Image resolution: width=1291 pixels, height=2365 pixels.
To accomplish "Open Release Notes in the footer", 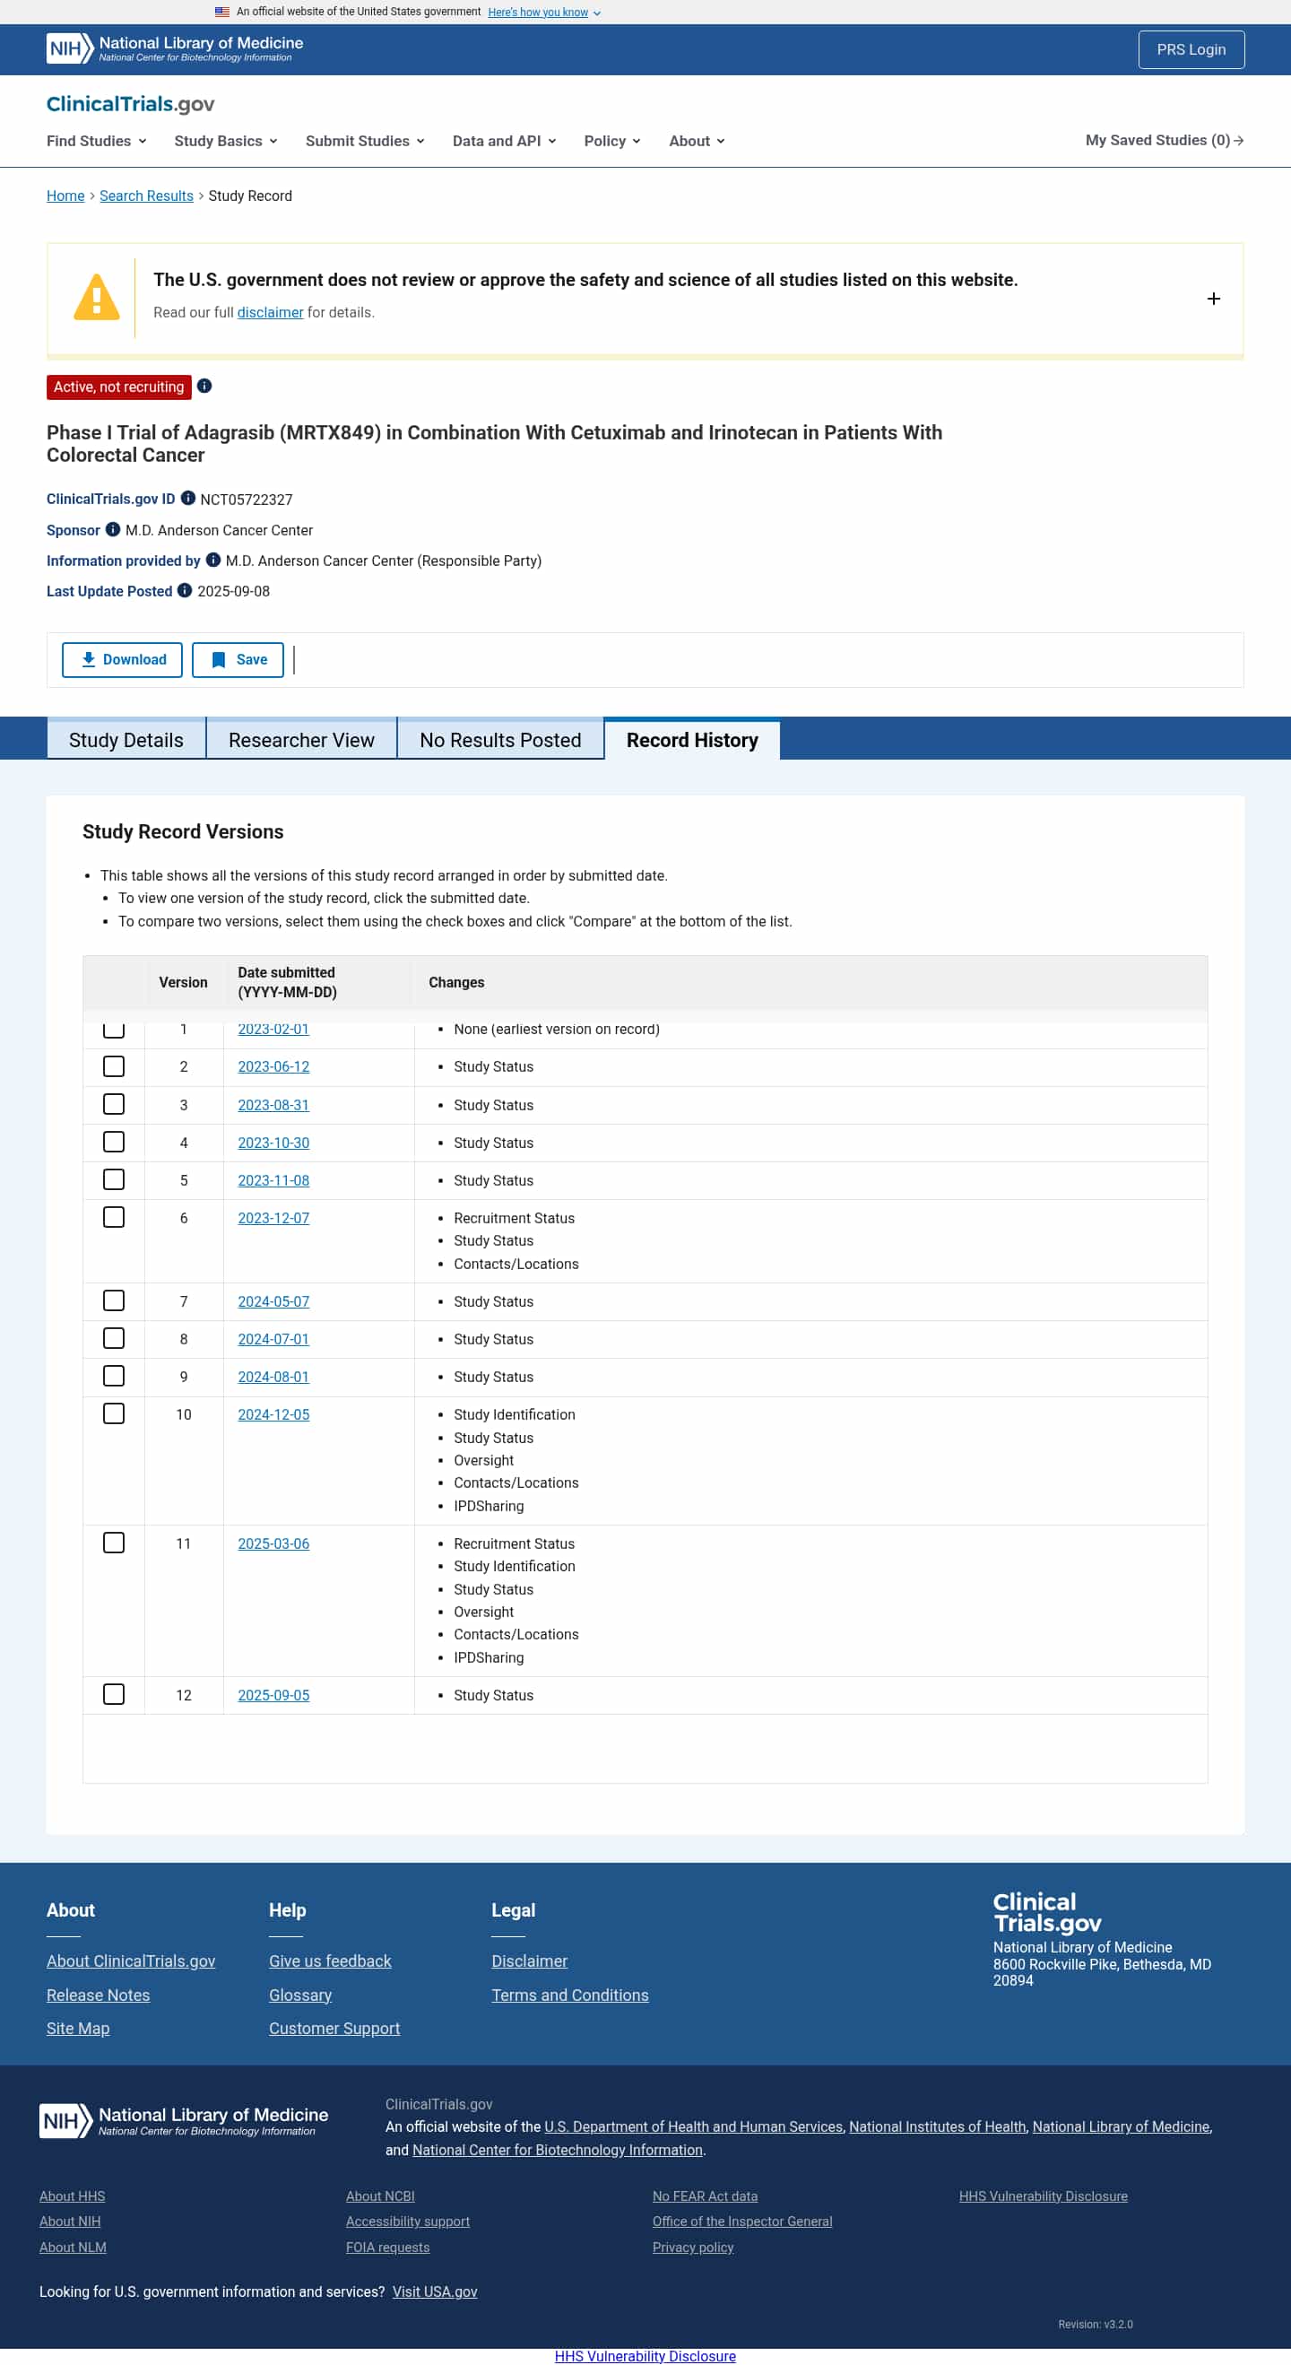I will coord(99,1995).
